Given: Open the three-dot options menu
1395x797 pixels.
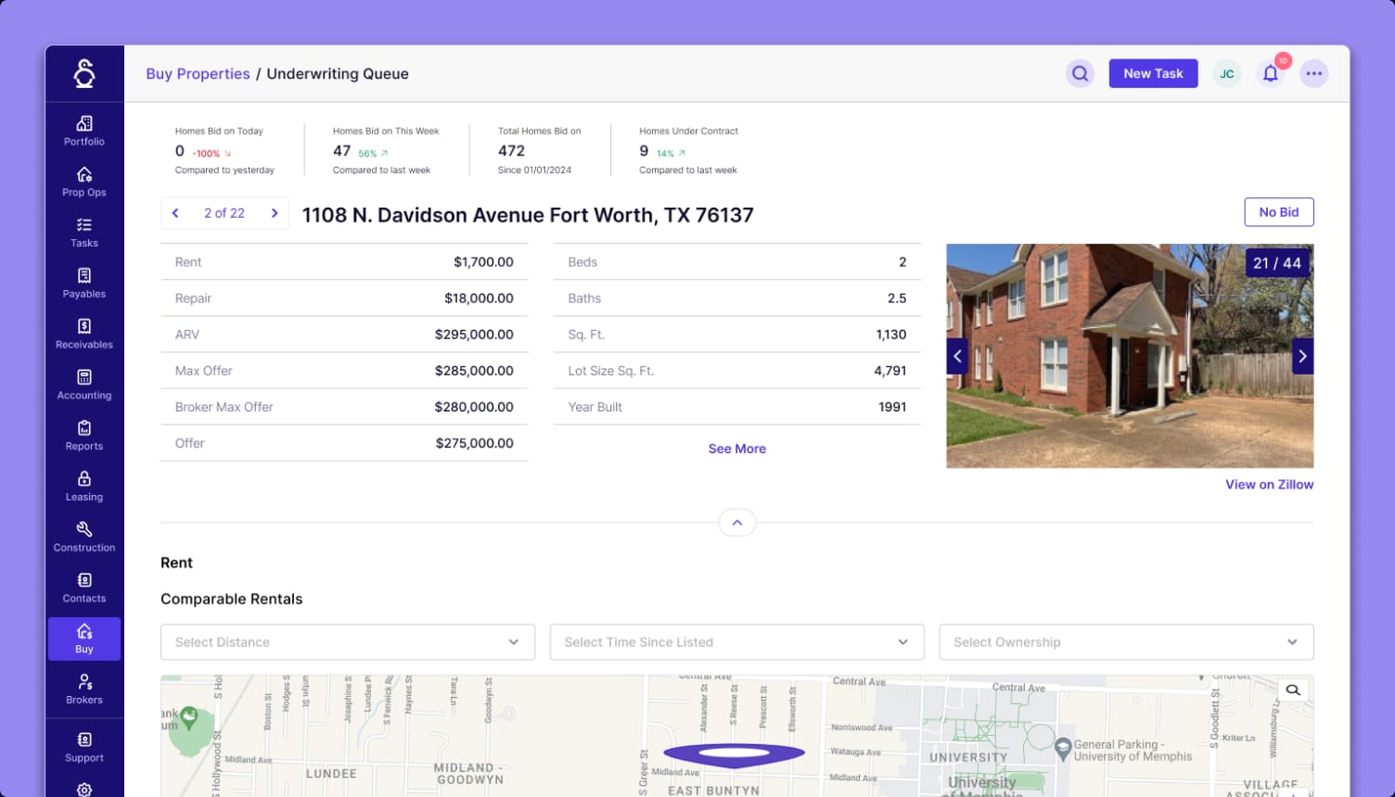Looking at the screenshot, I should (x=1314, y=72).
